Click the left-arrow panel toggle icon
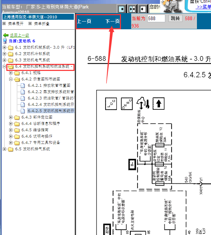211x235 pixels. (x=143, y=9)
